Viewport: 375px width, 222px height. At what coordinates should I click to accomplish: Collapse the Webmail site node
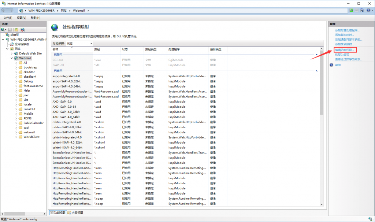tap(12, 58)
